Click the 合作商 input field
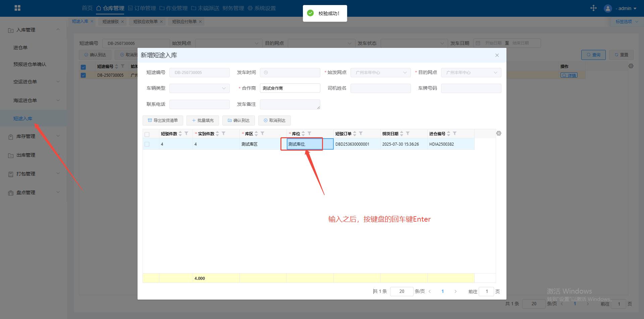Viewport: 644px width, 319px height. 290,88
